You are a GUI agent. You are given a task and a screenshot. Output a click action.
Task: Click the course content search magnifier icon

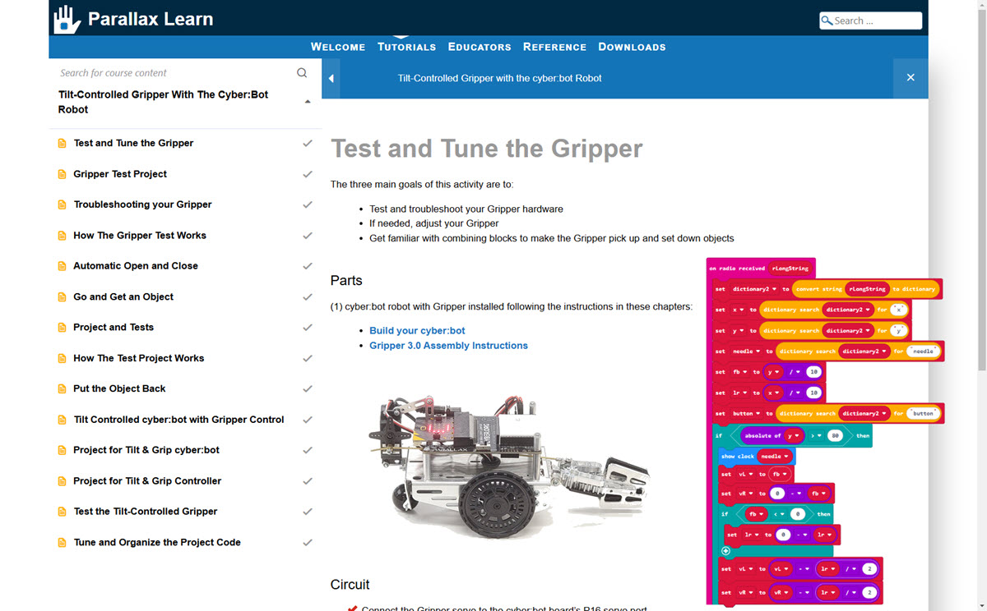[302, 73]
